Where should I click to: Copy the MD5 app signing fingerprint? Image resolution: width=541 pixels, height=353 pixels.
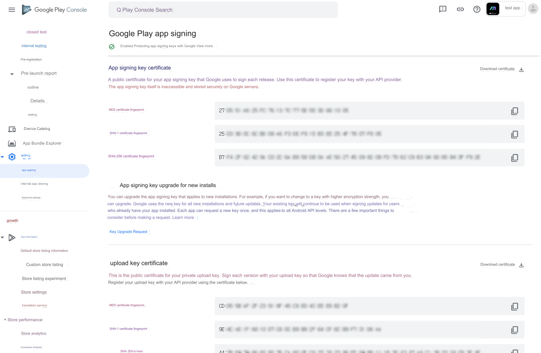click(x=515, y=111)
